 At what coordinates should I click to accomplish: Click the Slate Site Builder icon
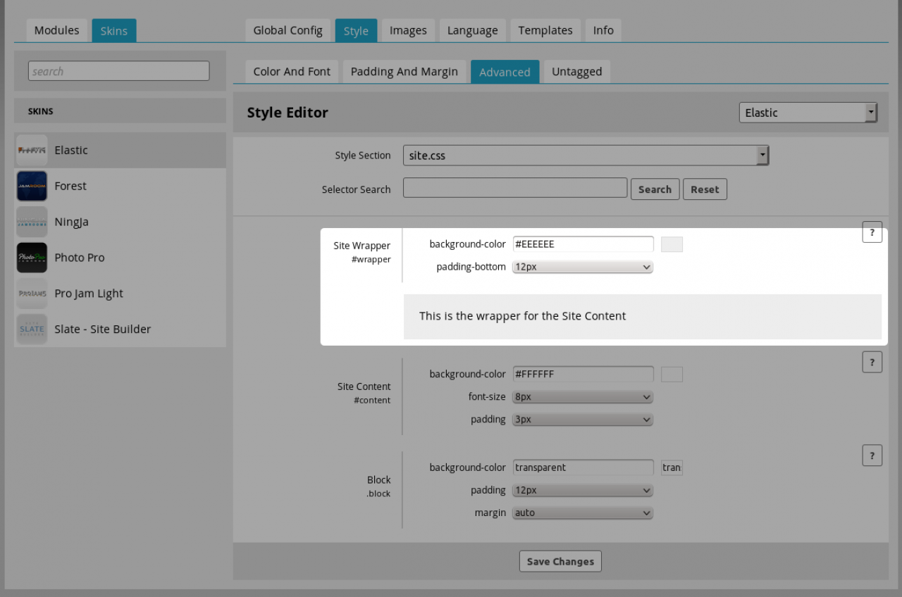coord(32,329)
